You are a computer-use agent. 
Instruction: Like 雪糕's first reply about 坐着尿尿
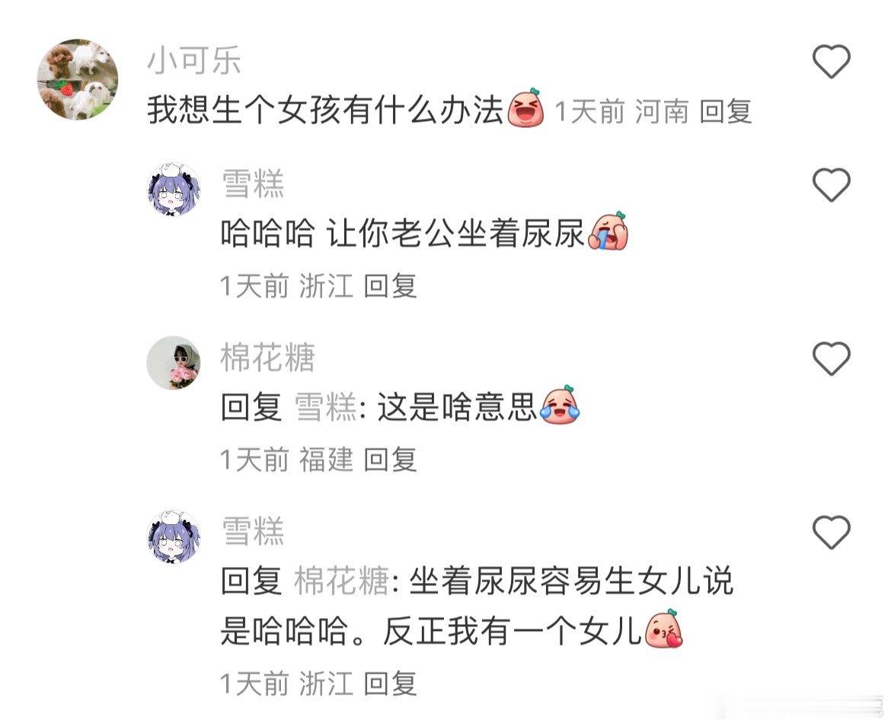(x=832, y=184)
